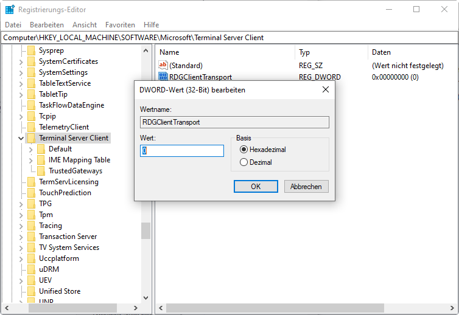Click the TrustedGateways folder icon
The height and width of the screenshot is (315, 459).
coord(41,171)
